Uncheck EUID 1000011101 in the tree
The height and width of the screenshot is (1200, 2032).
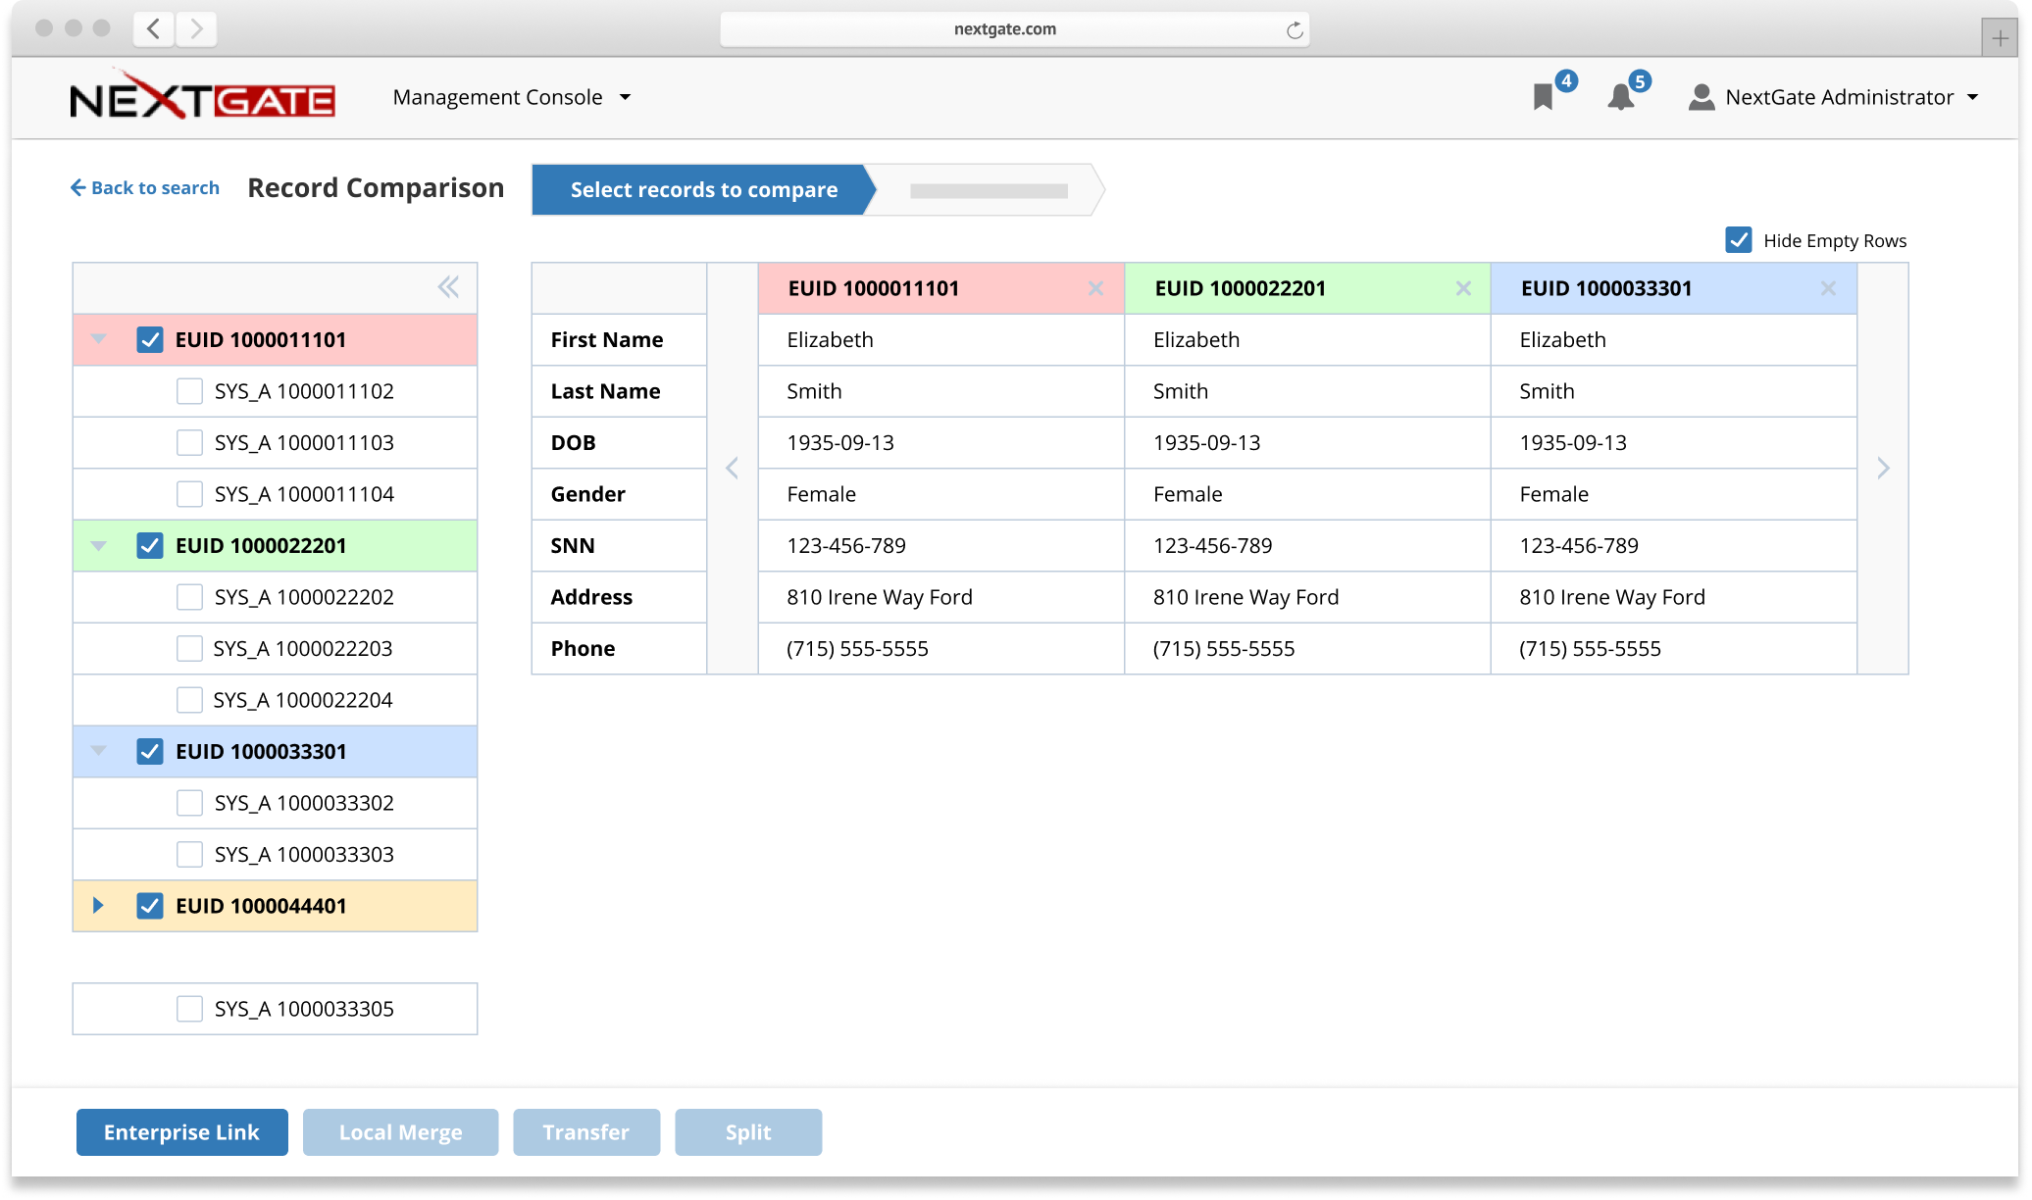(x=150, y=340)
